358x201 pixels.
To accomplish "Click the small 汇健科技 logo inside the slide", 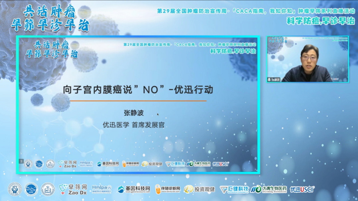I will (175, 164).
